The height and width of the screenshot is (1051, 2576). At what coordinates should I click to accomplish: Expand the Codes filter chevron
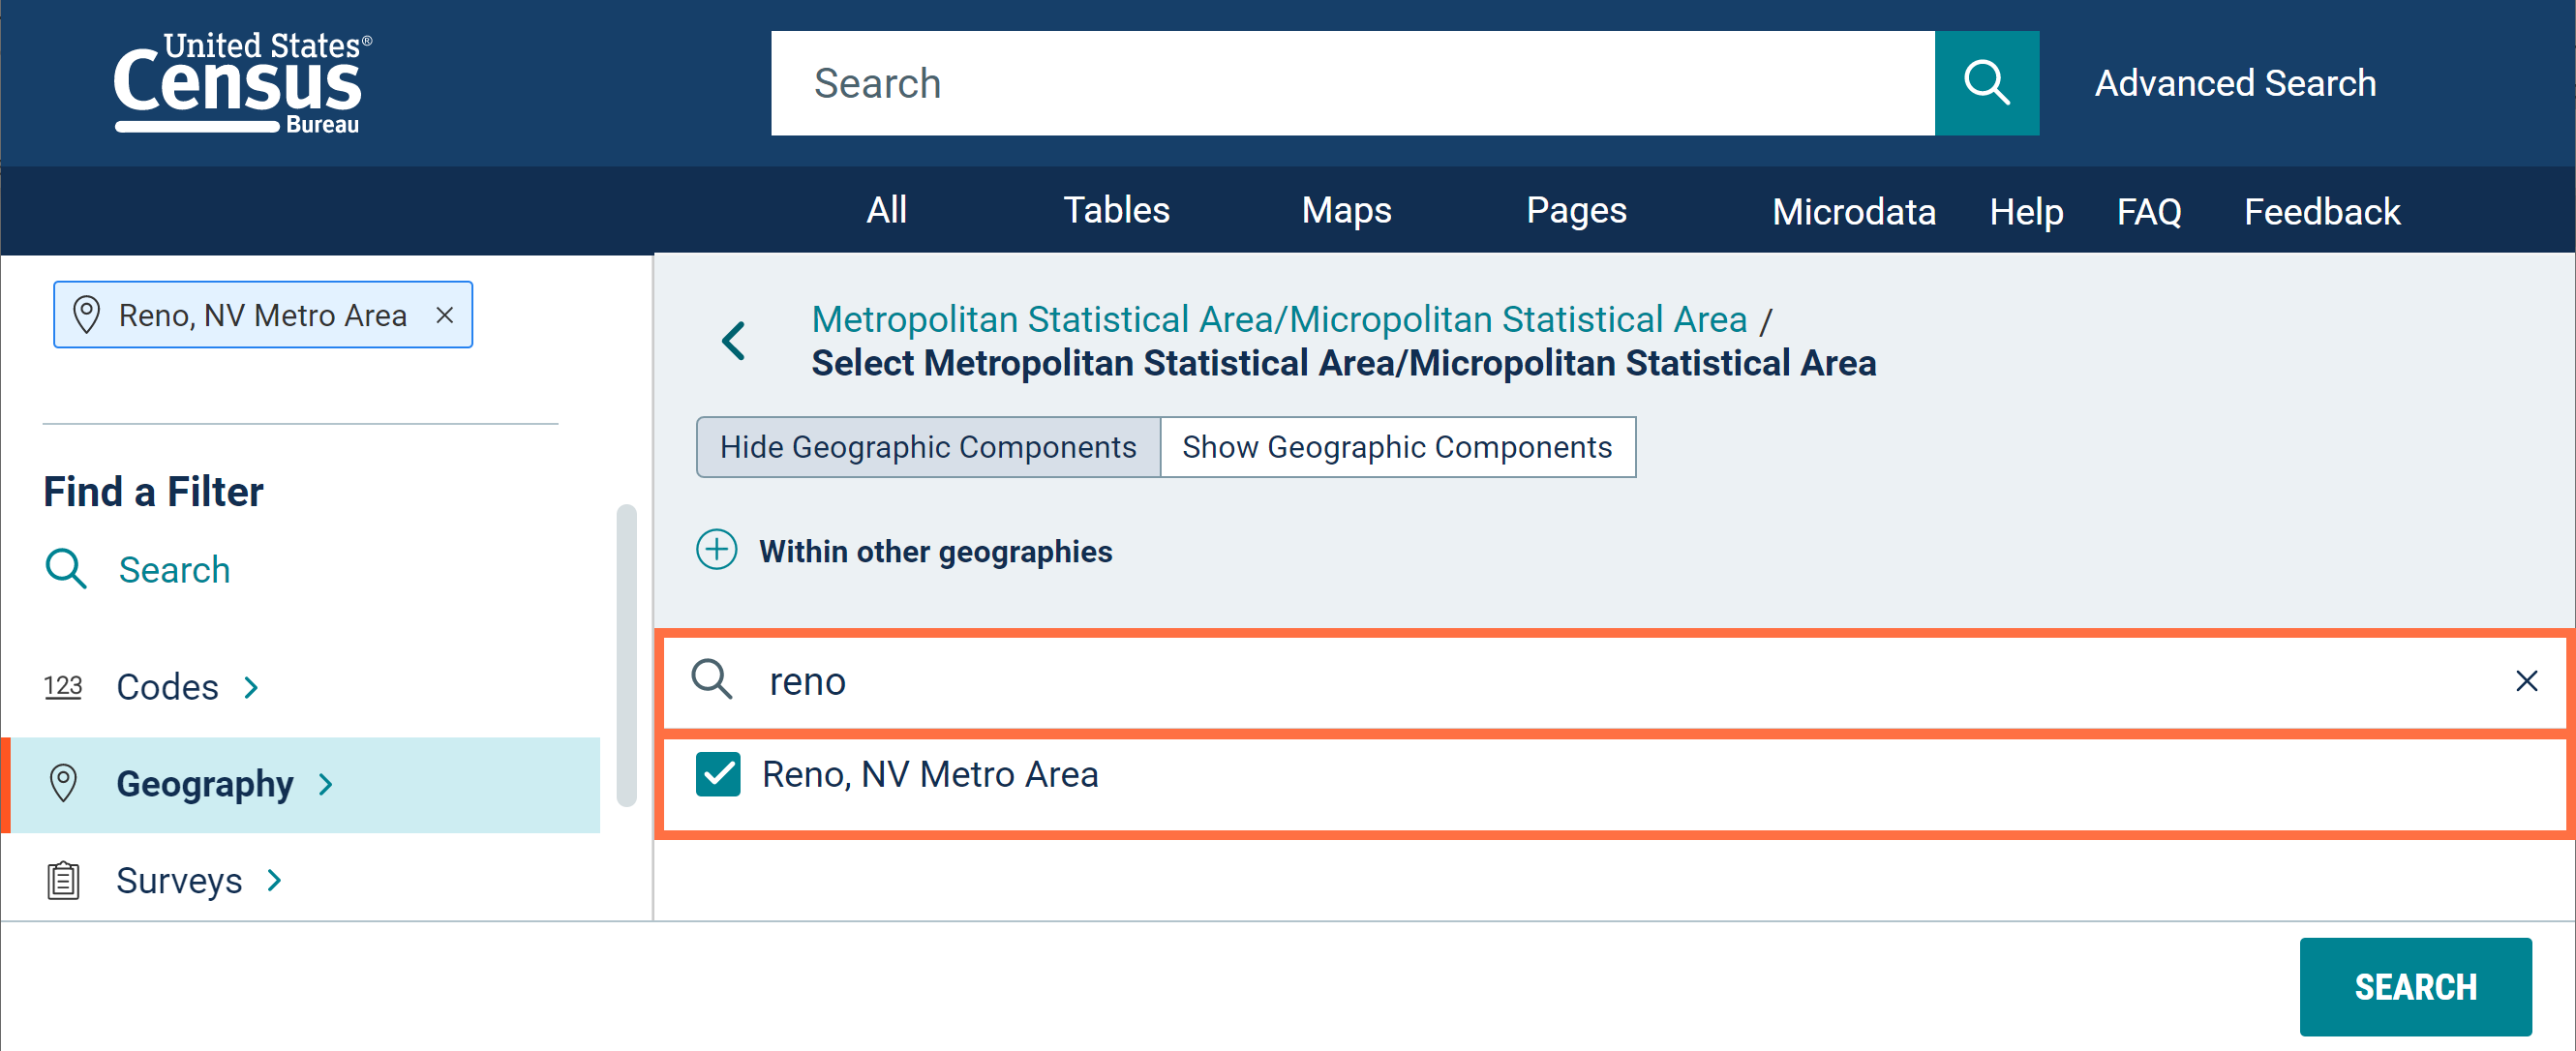[x=252, y=687]
